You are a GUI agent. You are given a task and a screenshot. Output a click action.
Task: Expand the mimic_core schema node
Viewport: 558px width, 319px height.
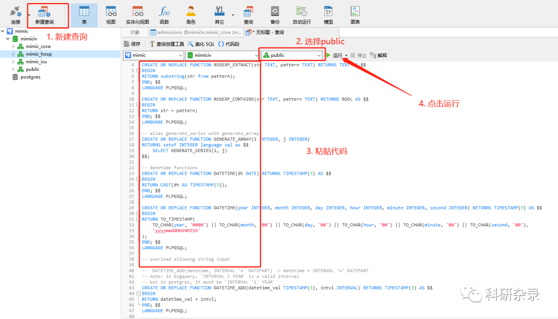click(13, 46)
